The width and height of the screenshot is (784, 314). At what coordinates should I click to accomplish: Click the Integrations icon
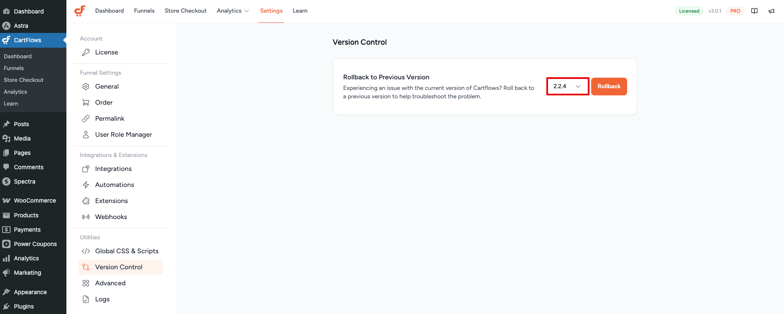[x=86, y=169]
